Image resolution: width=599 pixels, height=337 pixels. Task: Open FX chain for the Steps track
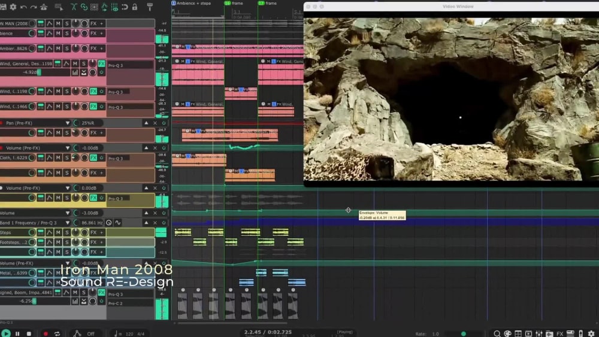93,232
